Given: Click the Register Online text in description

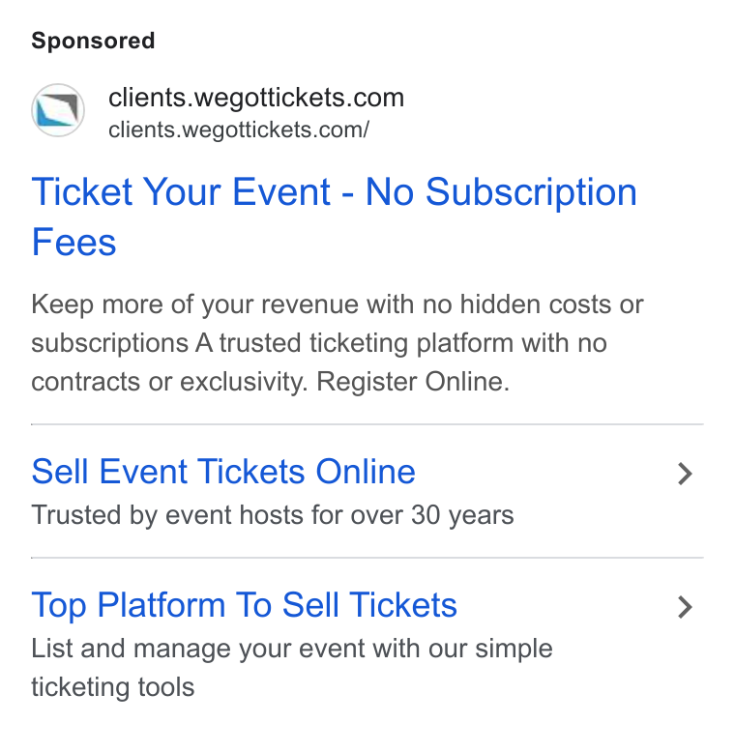Looking at the screenshot, I should coord(413,382).
